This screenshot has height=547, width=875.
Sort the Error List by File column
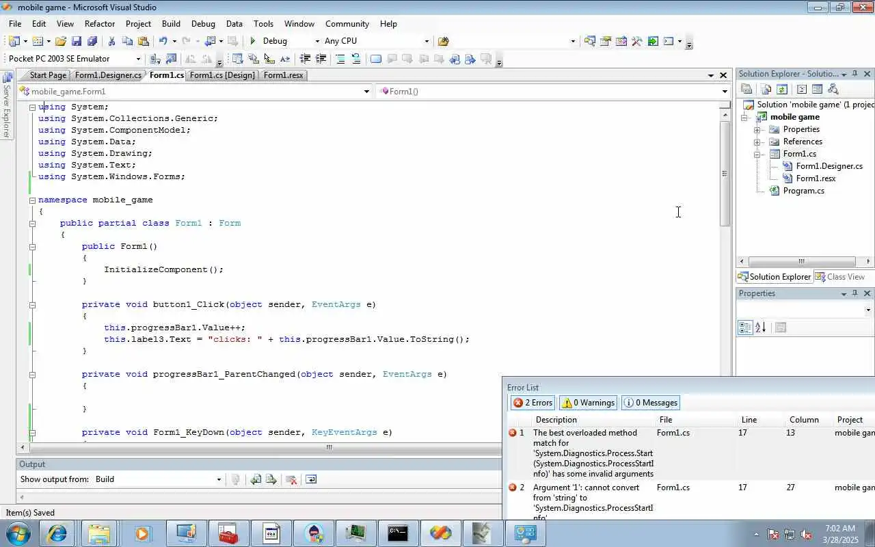pos(665,420)
